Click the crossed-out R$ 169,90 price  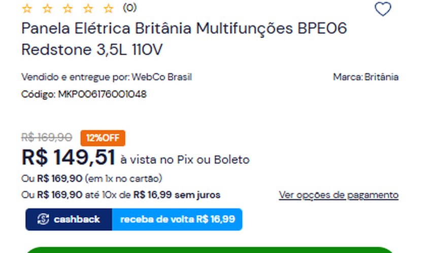coord(47,137)
